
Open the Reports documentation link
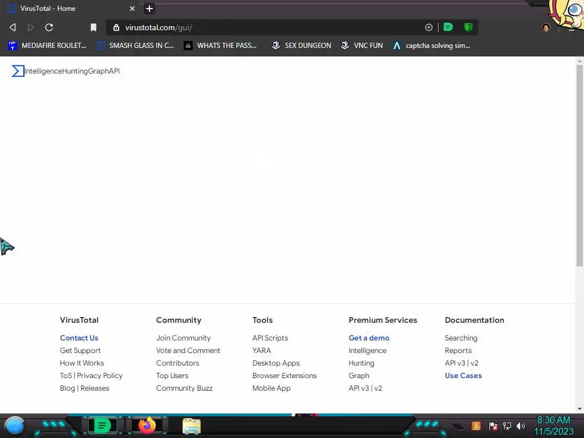458,351
